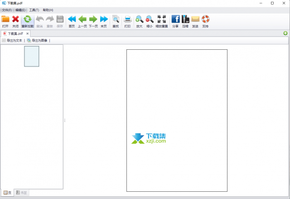The image size is (290, 199).
Task: Click the sidebar splitter handle
Action: [65, 120]
